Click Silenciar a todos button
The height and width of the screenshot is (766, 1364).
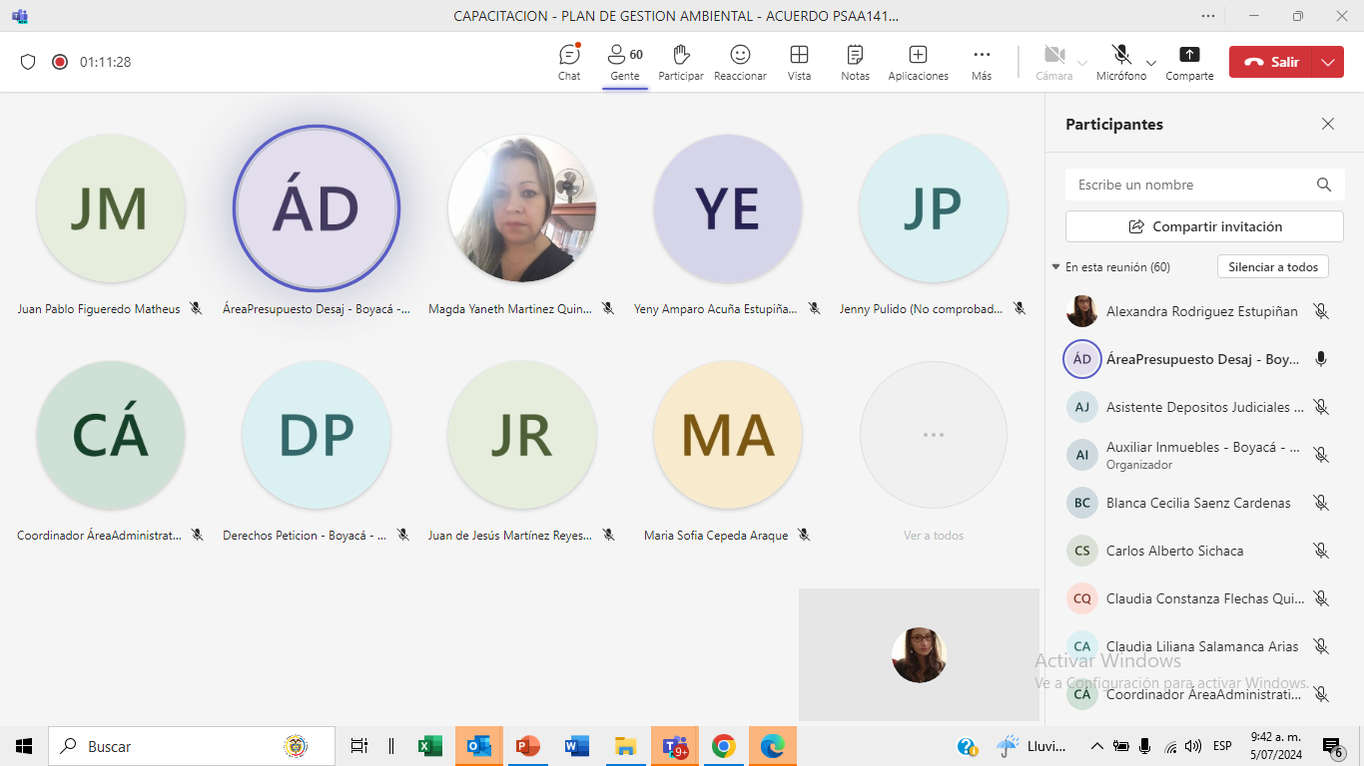[x=1273, y=267]
